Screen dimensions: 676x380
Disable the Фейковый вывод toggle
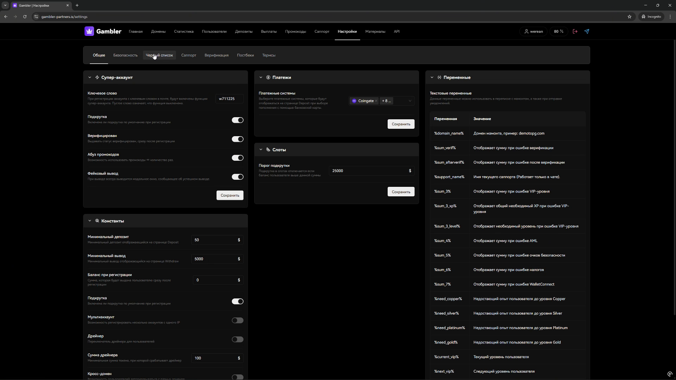237,177
